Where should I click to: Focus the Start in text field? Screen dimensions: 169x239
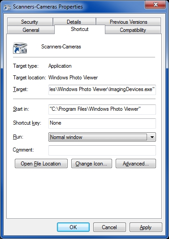[x=102, y=109]
